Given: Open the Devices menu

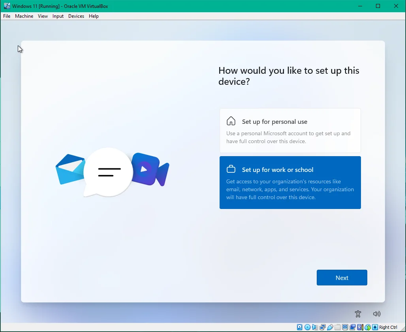Looking at the screenshot, I should tap(76, 16).
